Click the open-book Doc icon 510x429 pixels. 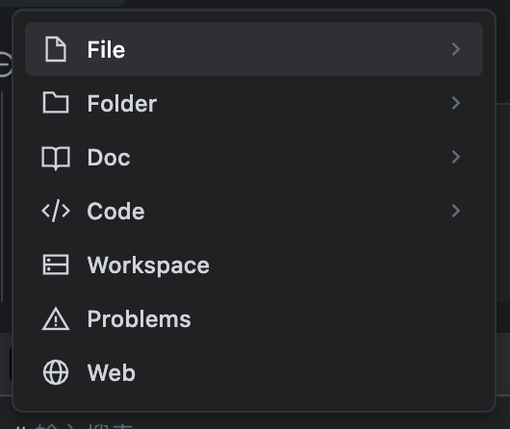click(x=56, y=158)
